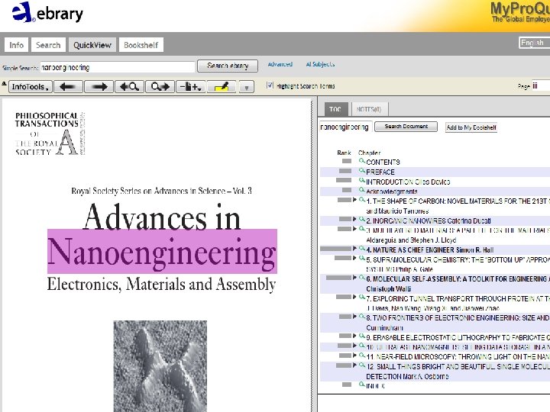This screenshot has height=412, width=550.
Task: Expand chapter 8 Two Frontiers
Action: point(354,317)
